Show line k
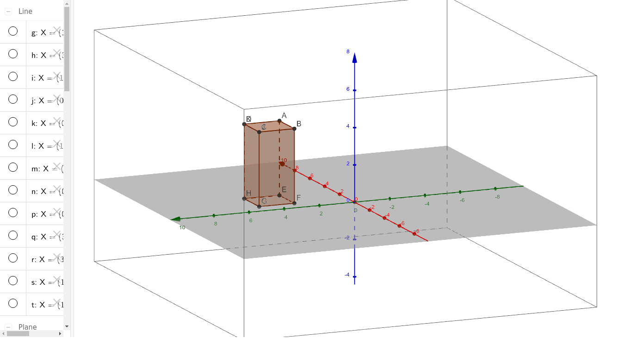This screenshot has height=338, width=618. click(x=12, y=122)
